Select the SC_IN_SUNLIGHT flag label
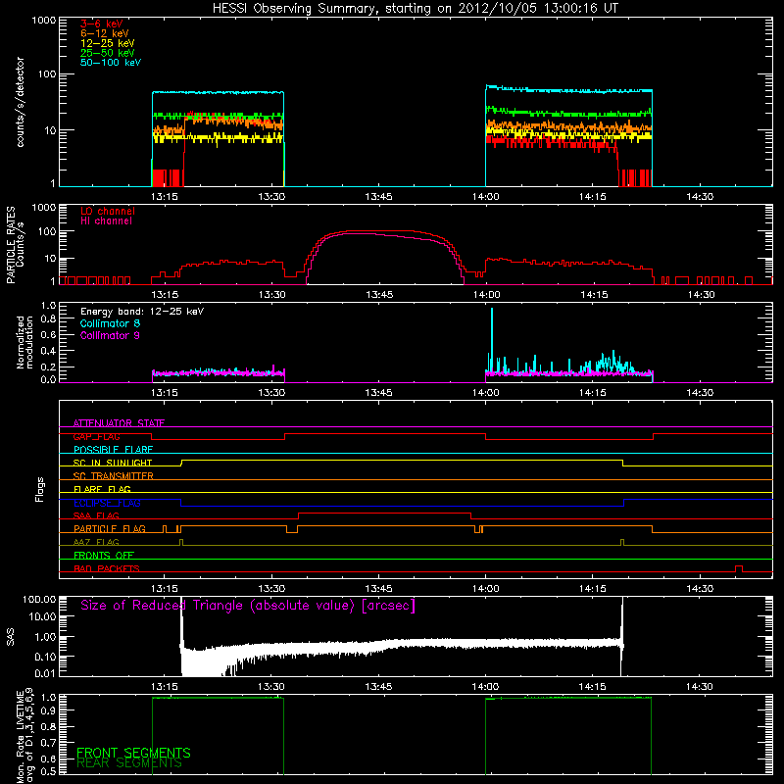The height and width of the screenshot is (784, 784). [x=113, y=463]
